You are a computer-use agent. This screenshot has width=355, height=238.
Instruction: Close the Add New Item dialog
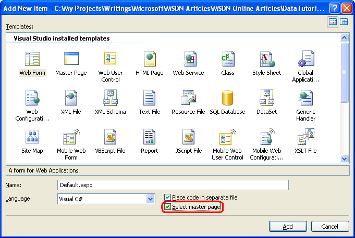[347, 8]
